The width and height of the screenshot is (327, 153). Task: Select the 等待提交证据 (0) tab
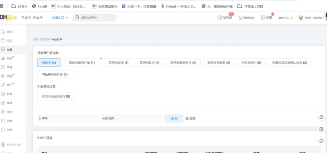(x=219, y=63)
